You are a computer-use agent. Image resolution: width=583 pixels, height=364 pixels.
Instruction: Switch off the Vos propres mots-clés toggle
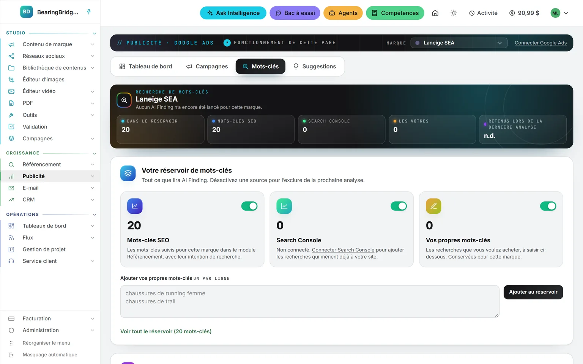(548, 206)
